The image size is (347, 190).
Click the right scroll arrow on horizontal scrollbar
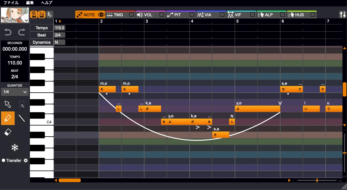[x=289, y=180]
